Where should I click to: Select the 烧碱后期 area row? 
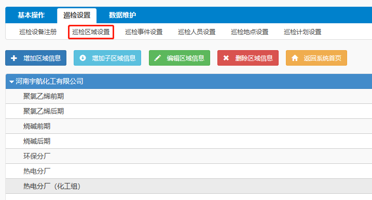(189, 141)
